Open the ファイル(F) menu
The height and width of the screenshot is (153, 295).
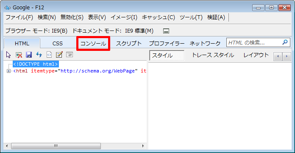19,17
